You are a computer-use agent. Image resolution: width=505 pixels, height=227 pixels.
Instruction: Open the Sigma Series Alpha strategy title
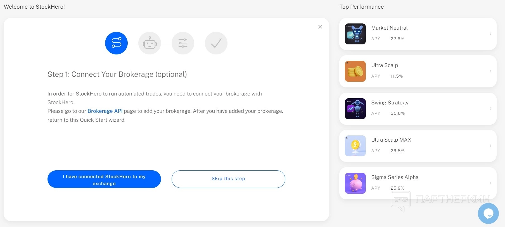(x=395, y=177)
